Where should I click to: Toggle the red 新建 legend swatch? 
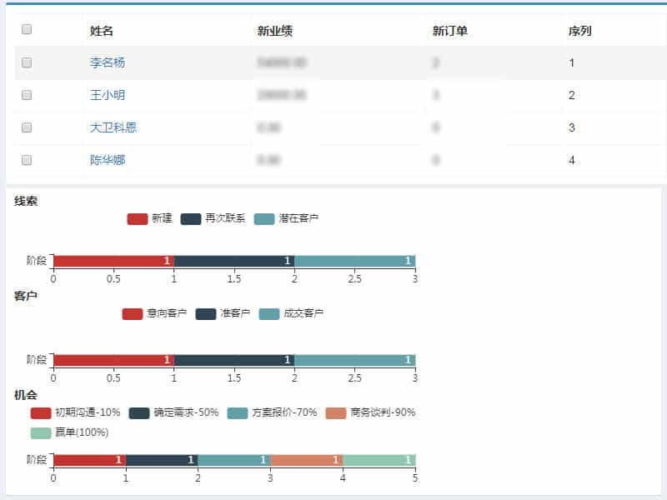point(137,219)
